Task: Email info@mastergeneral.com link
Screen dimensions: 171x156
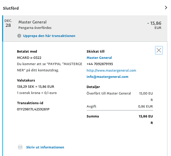Action: (x=107, y=77)
